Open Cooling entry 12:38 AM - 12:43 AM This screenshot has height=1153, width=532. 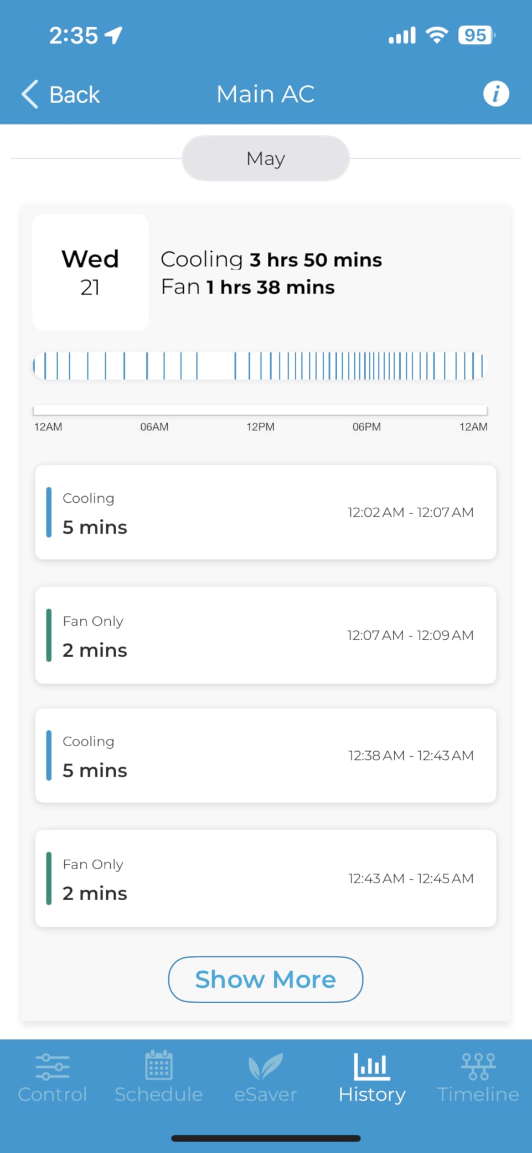point(266,756)
